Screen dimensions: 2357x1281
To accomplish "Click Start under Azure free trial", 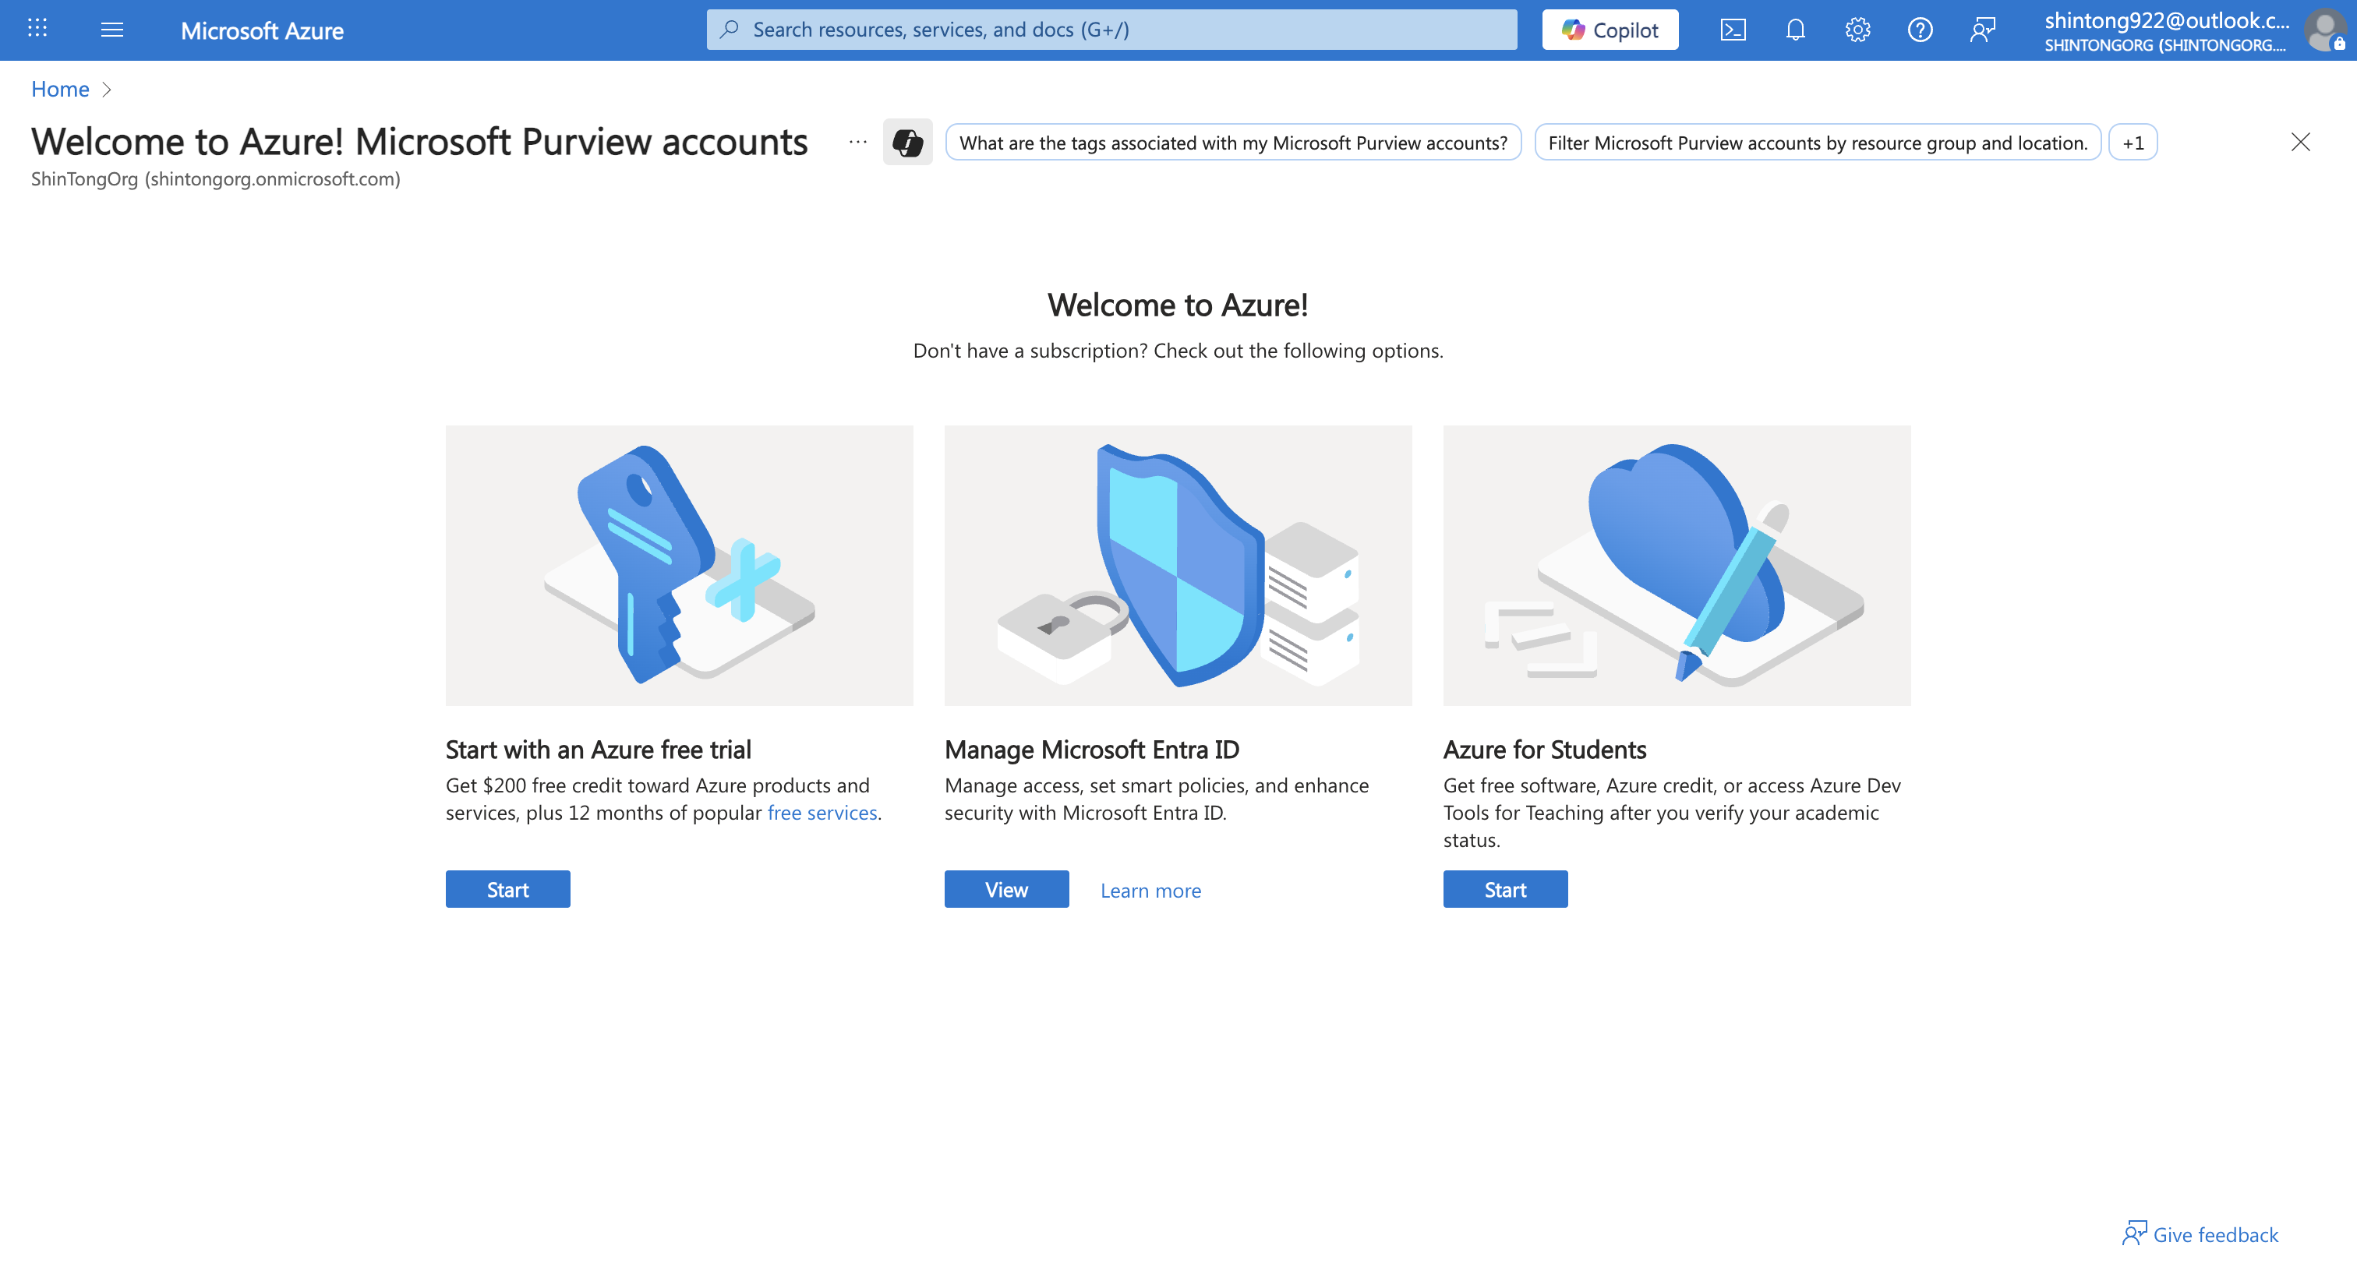I will tap(507, 888).
